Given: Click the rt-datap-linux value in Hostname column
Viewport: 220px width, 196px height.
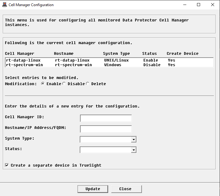Looking at the screenshot, I should [72, 60].
